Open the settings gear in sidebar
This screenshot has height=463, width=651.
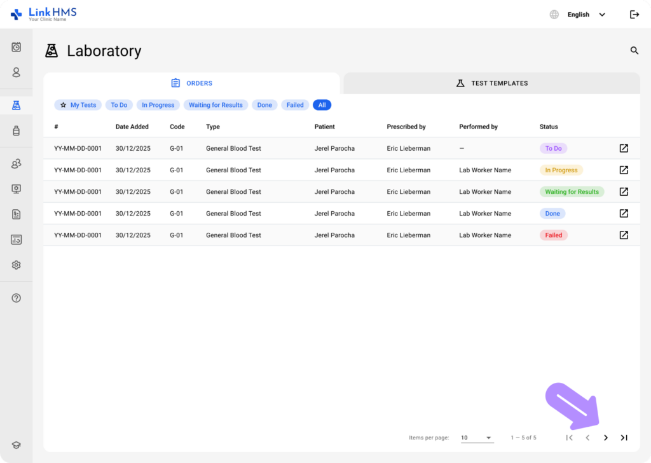[17, 265]
